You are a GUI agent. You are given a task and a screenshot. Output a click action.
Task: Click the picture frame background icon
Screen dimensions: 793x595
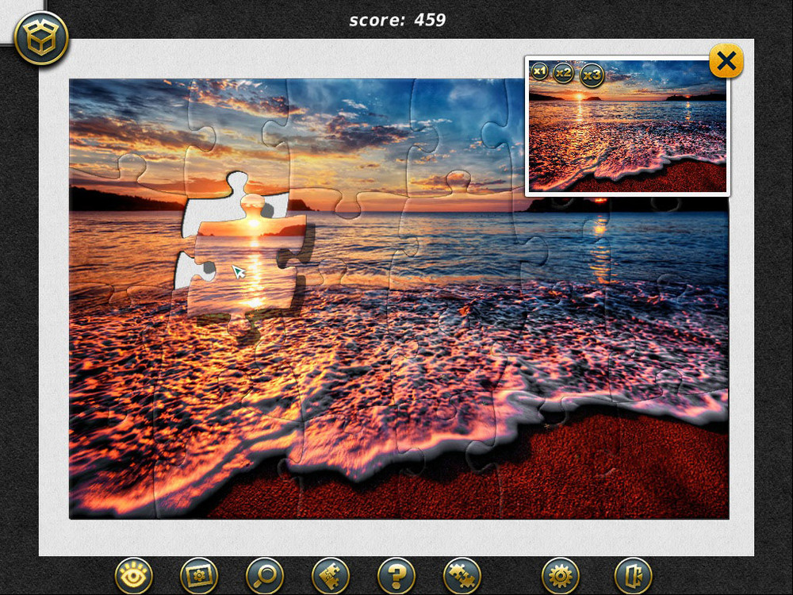click(199, 575)
